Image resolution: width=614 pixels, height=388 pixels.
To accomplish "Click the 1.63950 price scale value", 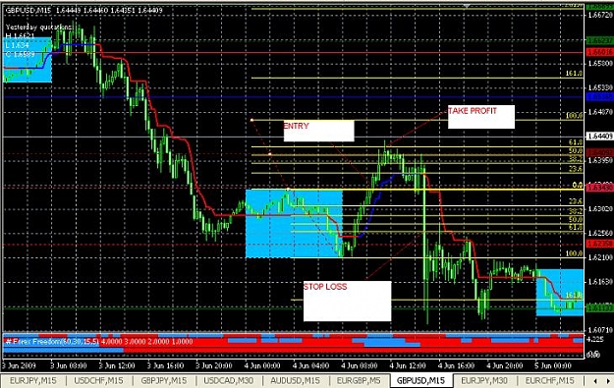I will click(600, 160).
